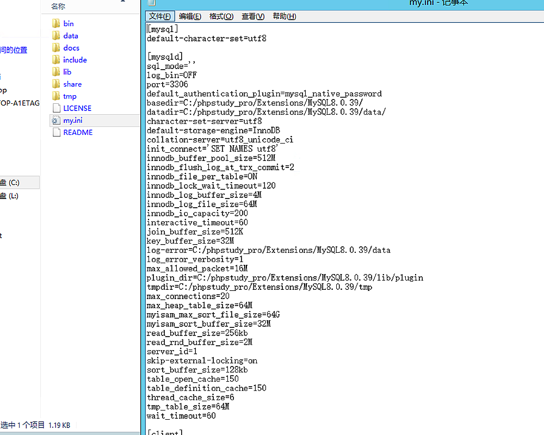
Task: Open the 编辑(E) menu
Action: [x=190, y=16]
